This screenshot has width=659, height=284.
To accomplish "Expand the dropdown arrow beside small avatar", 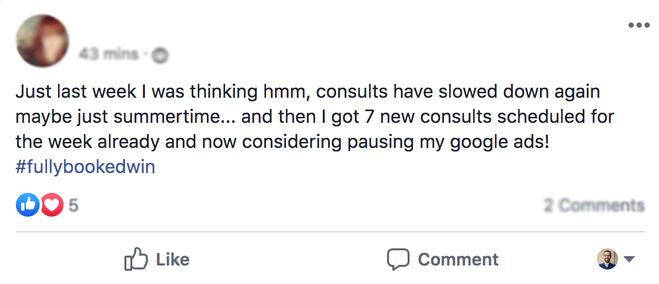I will pyautogui.click(x=629, y=260).
